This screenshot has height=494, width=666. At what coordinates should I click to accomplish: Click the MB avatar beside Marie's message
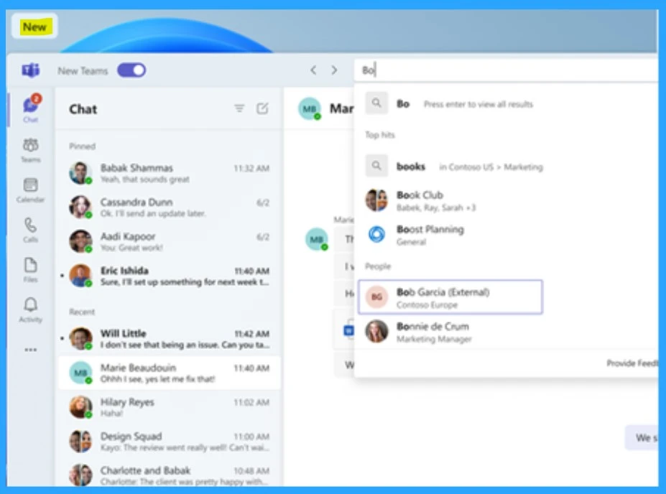[317, 239]
